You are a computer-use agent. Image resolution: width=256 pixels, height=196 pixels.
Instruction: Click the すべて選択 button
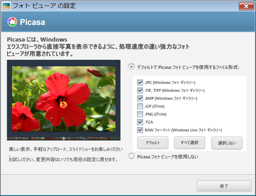[189, 143]
